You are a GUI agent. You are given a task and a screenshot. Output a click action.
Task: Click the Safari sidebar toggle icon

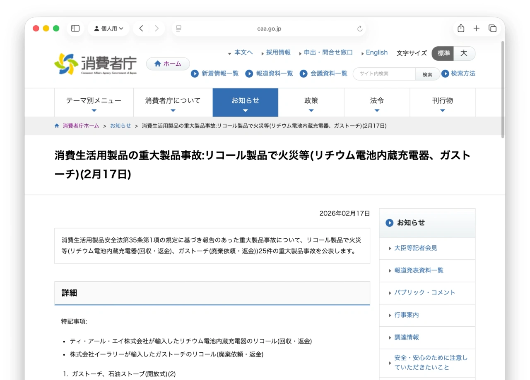[75, 28]
